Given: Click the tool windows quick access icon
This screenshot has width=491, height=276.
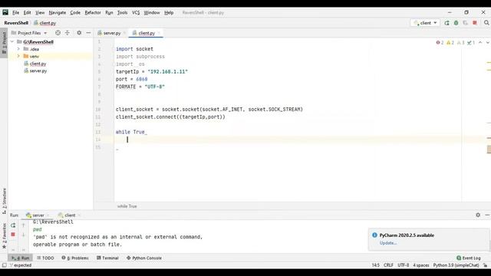Looking at the screenshot, I should [x=4, y=265].
